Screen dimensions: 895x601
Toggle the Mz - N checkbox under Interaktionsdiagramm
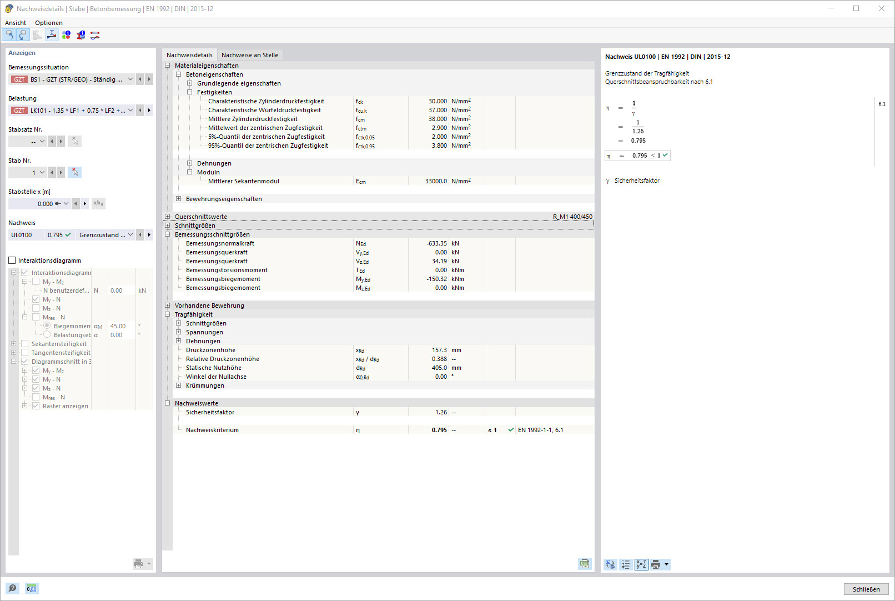coord(36,308)
